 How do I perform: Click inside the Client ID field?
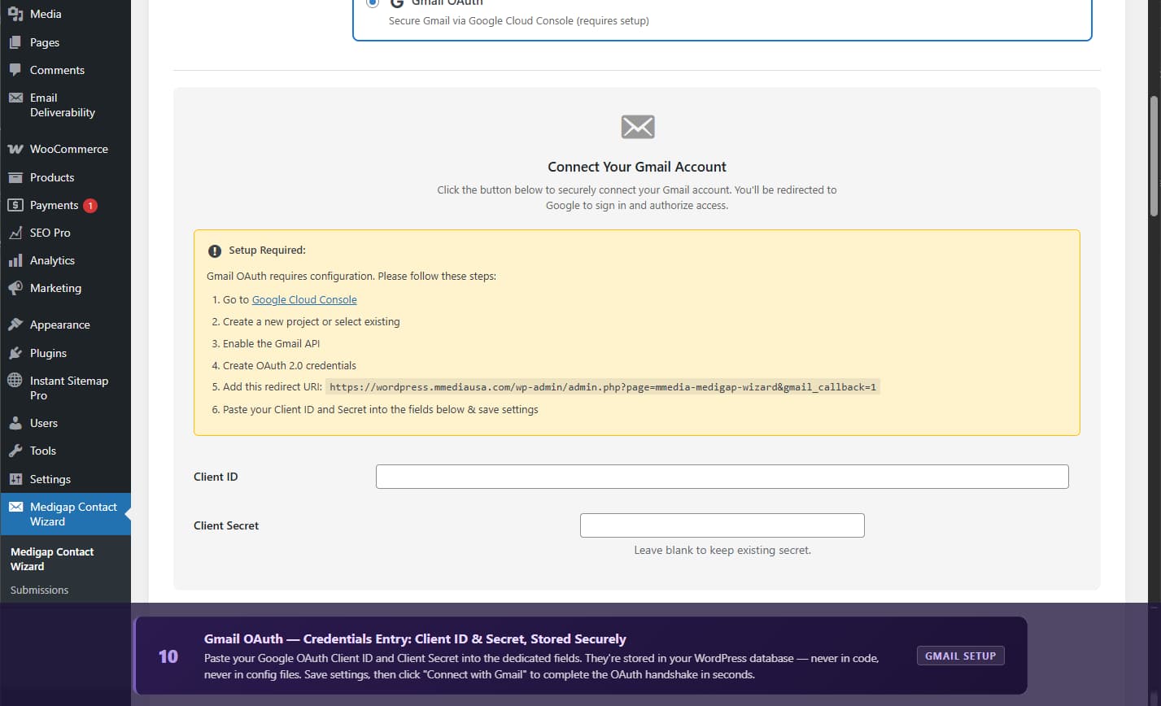721,476
